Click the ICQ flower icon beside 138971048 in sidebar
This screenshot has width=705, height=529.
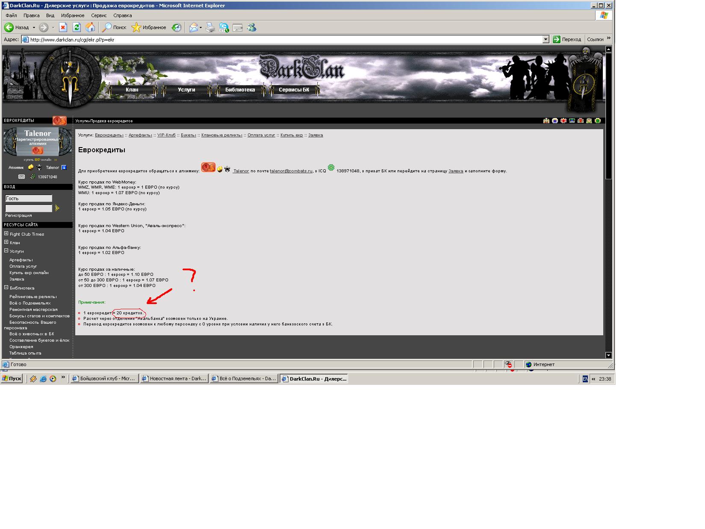pos(32,177)
